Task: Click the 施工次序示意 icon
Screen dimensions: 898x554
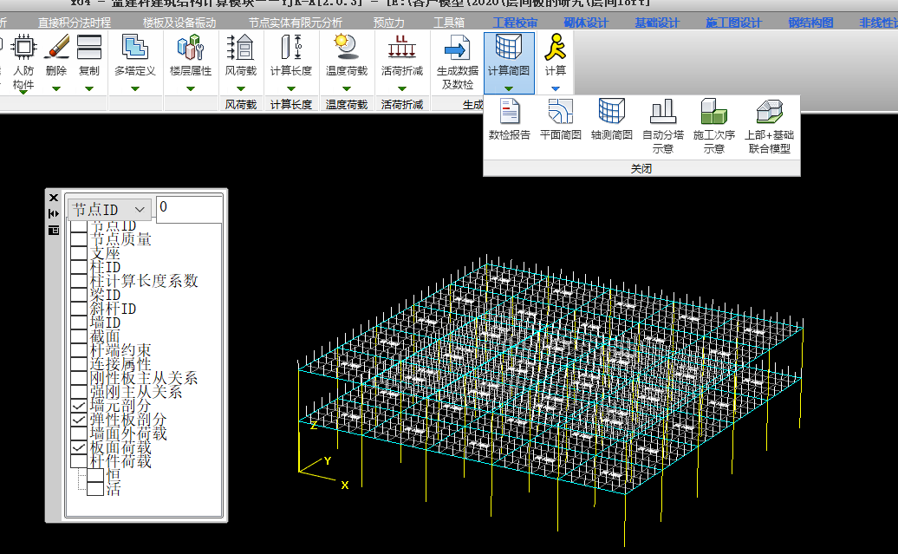Action: 713,111
